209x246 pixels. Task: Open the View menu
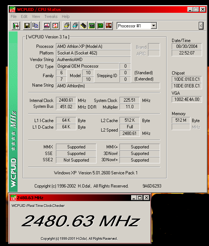point(36,16)
